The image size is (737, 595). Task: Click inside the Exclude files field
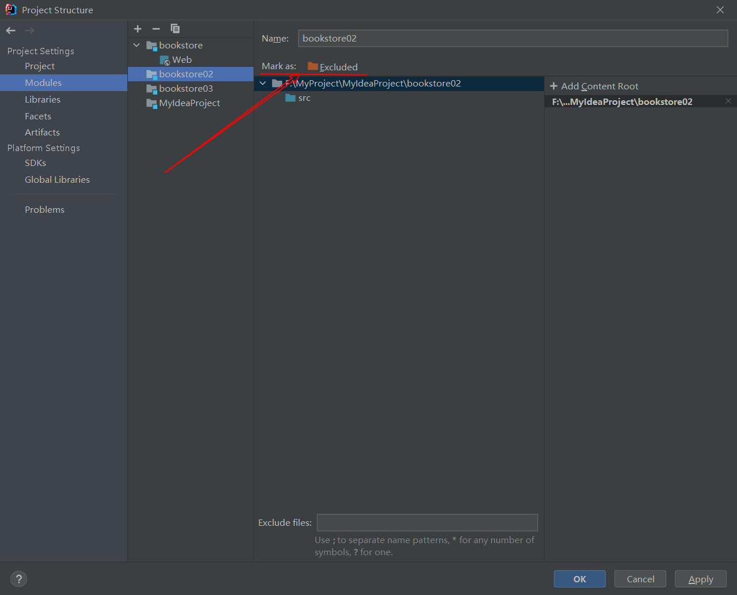pos(427,522)
